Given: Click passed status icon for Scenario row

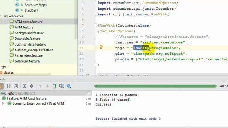Looking at the screenshot, I should point(10,103).
